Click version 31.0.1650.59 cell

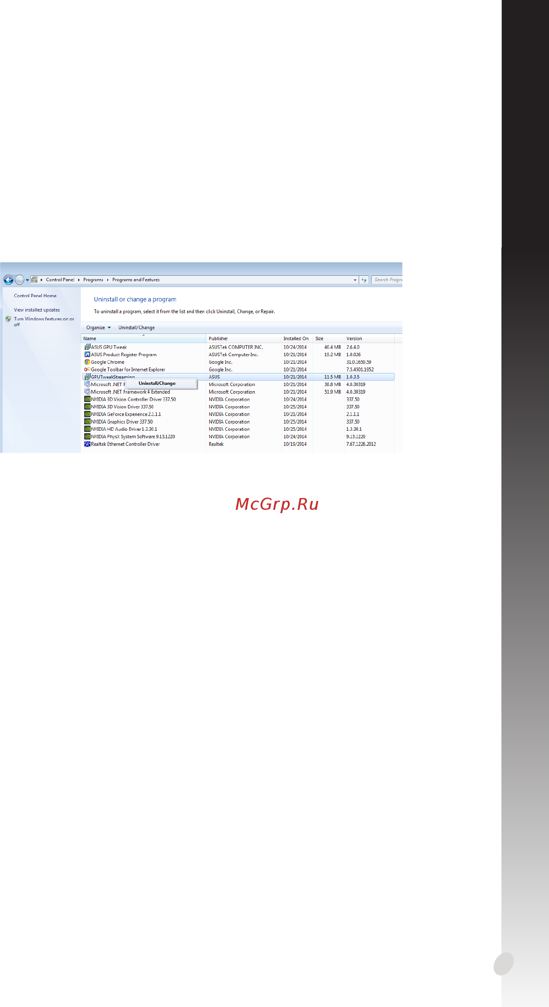(359, 362)
